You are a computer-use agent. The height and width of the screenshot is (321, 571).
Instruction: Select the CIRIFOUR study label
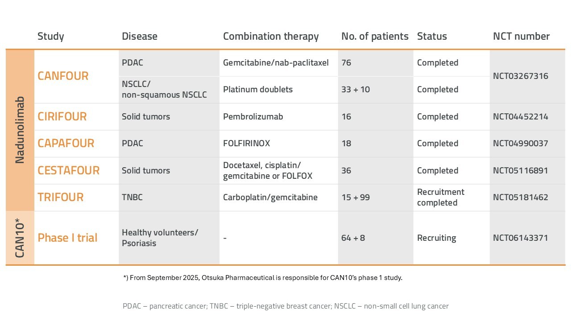(62, 116)
